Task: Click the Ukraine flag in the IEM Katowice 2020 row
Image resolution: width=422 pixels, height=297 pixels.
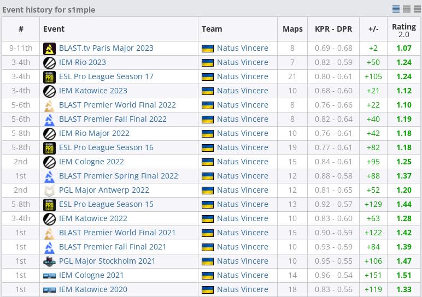Action: point(208,290)
